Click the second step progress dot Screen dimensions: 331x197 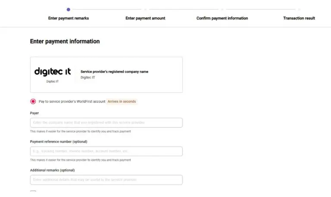click(145, 9)
